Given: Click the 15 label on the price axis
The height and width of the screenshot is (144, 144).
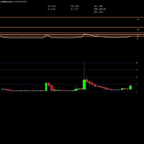Looking at the screenshot, I should 137,70.
